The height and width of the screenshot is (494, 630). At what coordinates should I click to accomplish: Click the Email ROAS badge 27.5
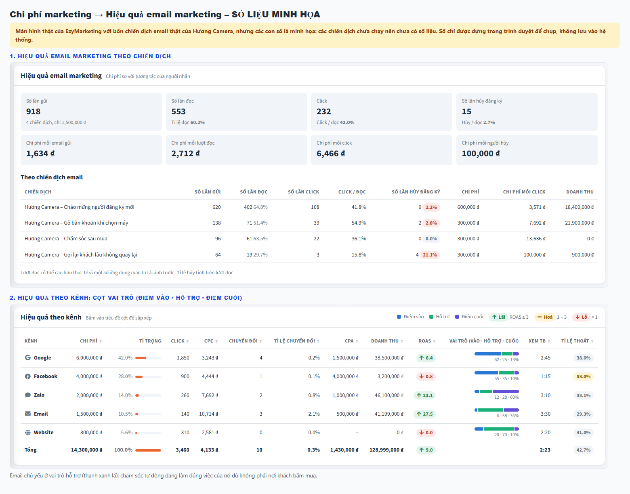424,414
